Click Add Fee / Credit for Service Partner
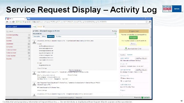The height and width of the screenshot is (103, 184). click(141, 70)
